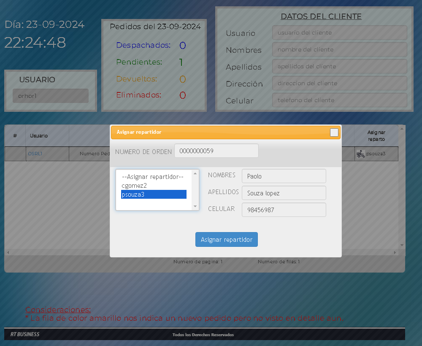
Task: Click the Apellidos field showing Souza lopez
Action: pyautogui.click(x=284, y=193)
